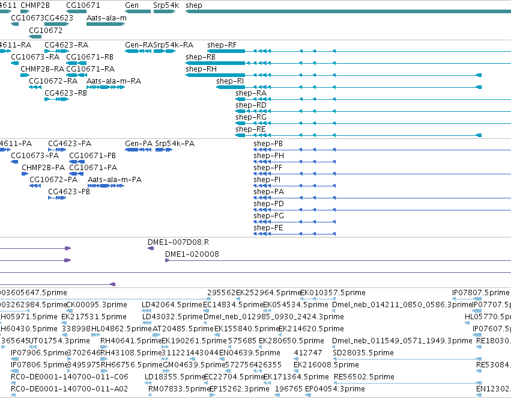Click the Gen gene arrow
The height and width of the screenshot is (398, 511).
[138, 12]
